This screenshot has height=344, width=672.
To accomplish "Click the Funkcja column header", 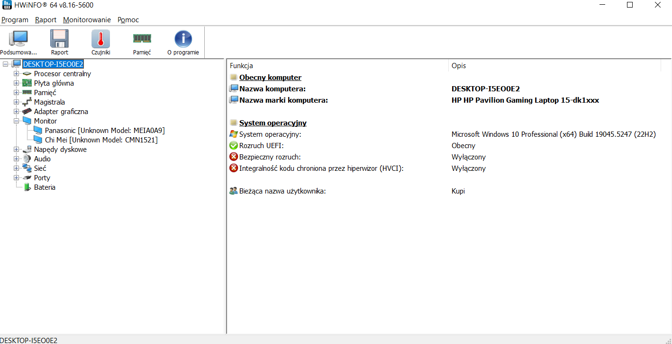I will pos(338,66).
